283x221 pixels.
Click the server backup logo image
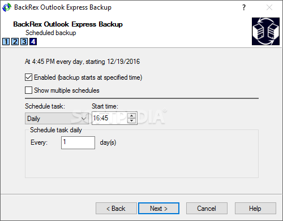[265, 31]
